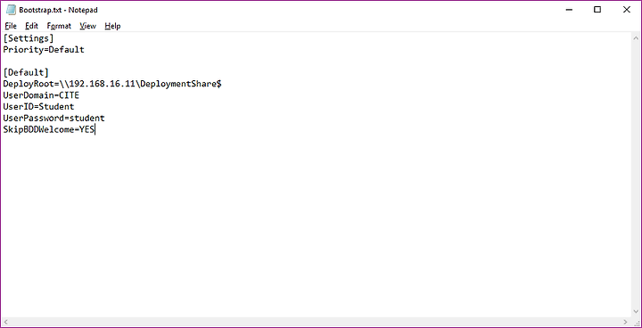Click the UserDomain-CITE line

click(41, 95)
